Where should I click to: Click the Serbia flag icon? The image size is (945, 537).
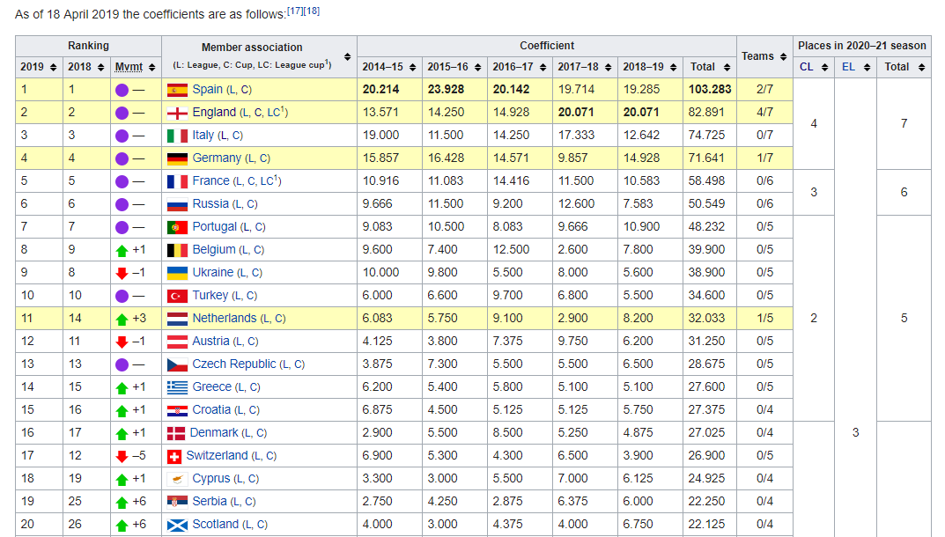click(177, 503)
